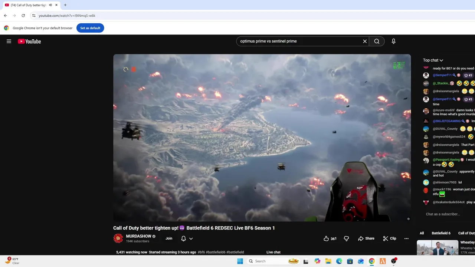The width and height of the screenshot is (475, 267).
Task: Dislike the video with thumbs down
Action: tap(346, 238)
